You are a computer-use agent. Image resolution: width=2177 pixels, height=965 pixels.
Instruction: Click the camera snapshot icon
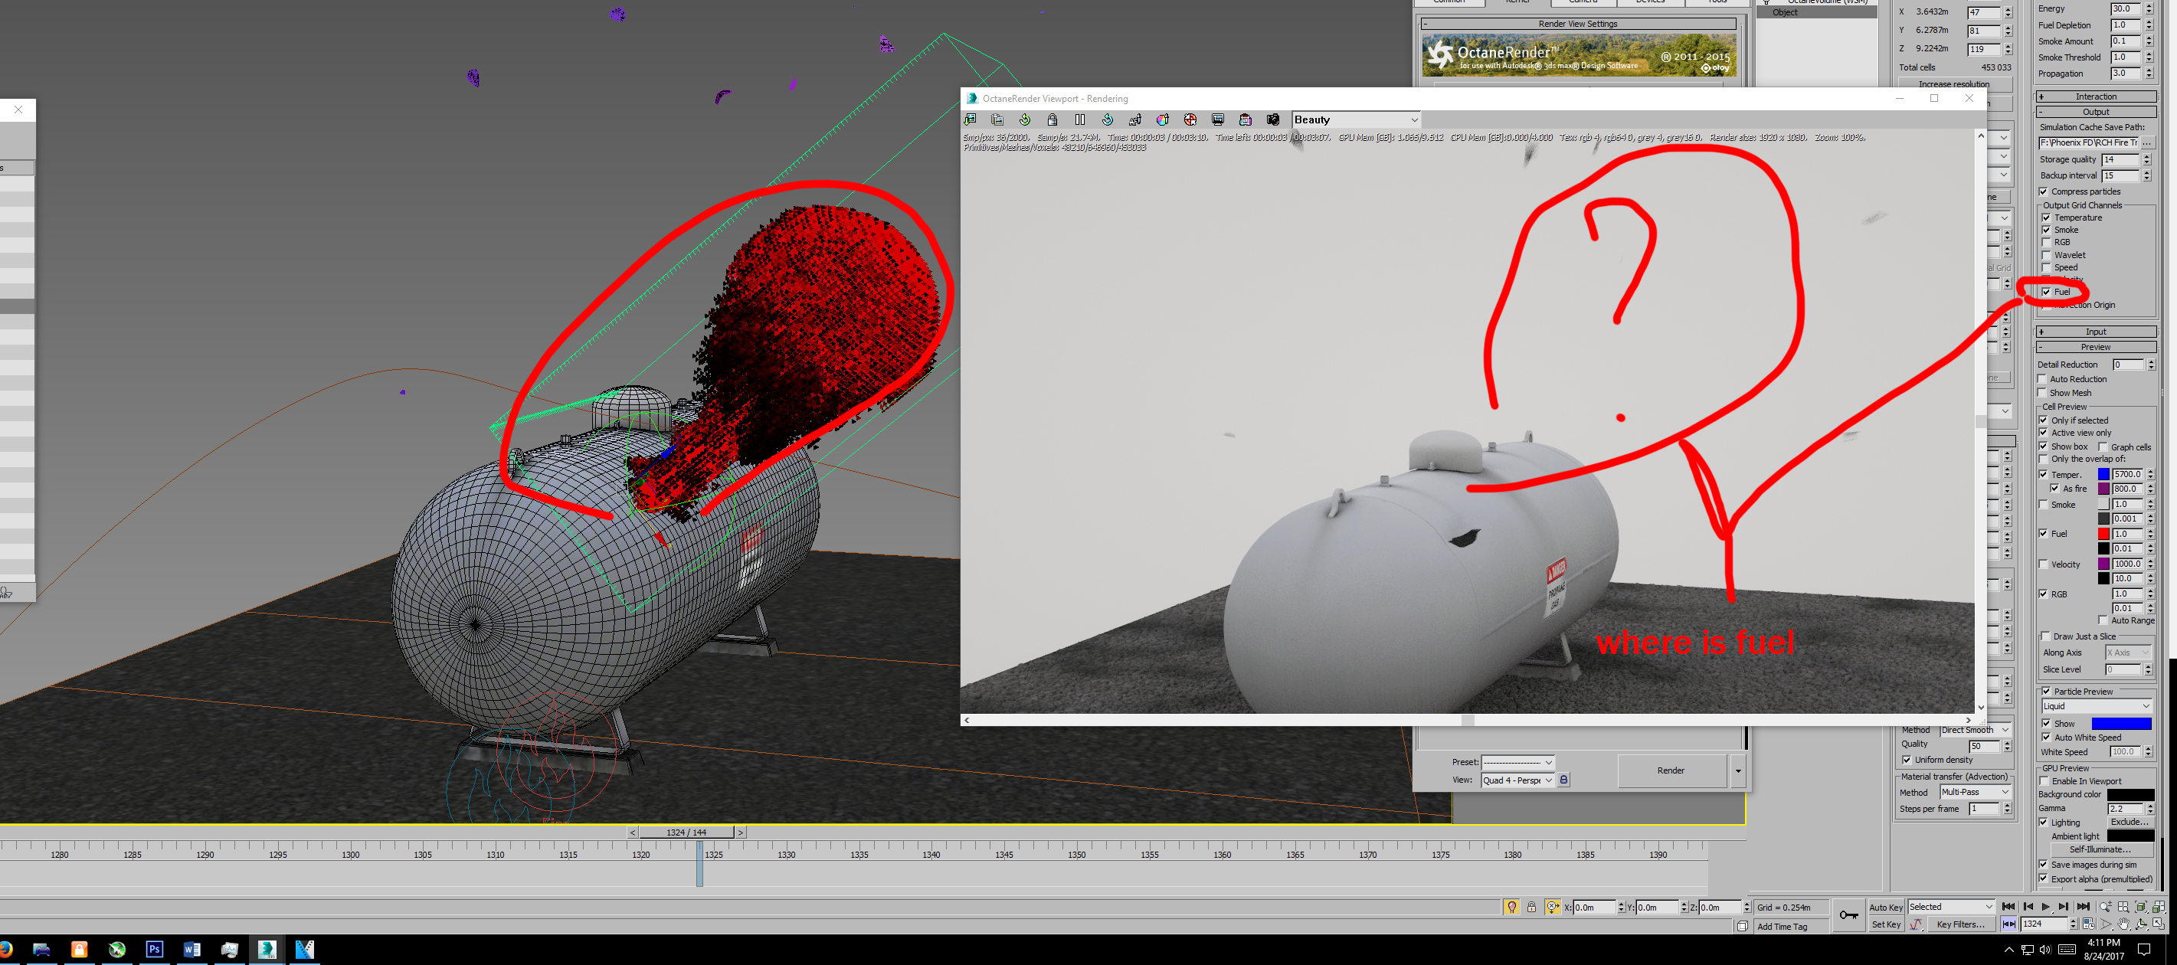point(1273,120)
